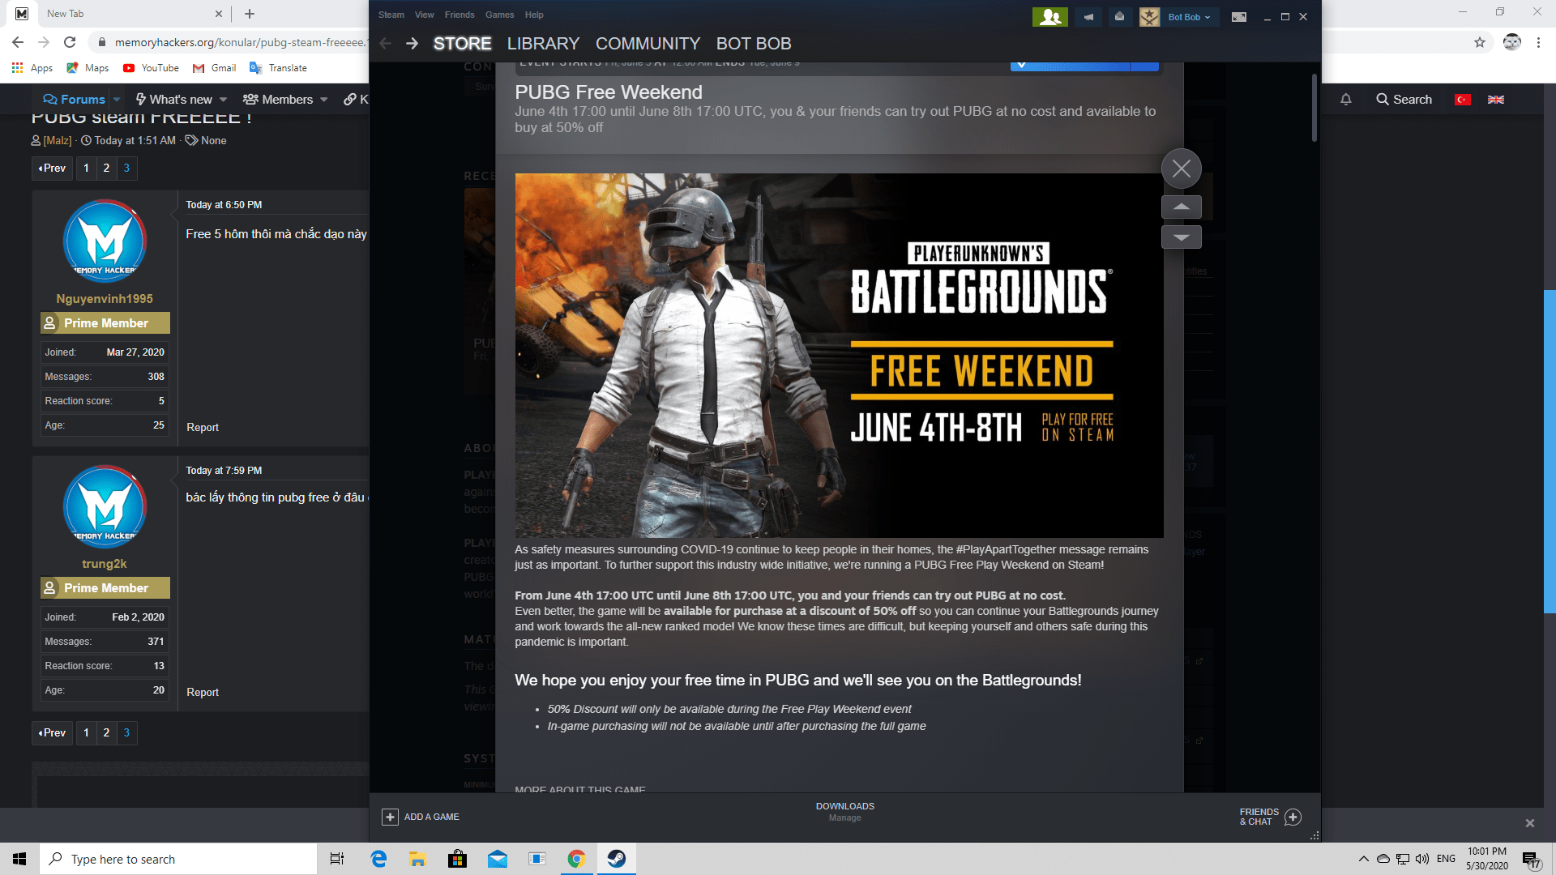
Task: Switch to the LIBRARY tab
Action: point(543,44)
